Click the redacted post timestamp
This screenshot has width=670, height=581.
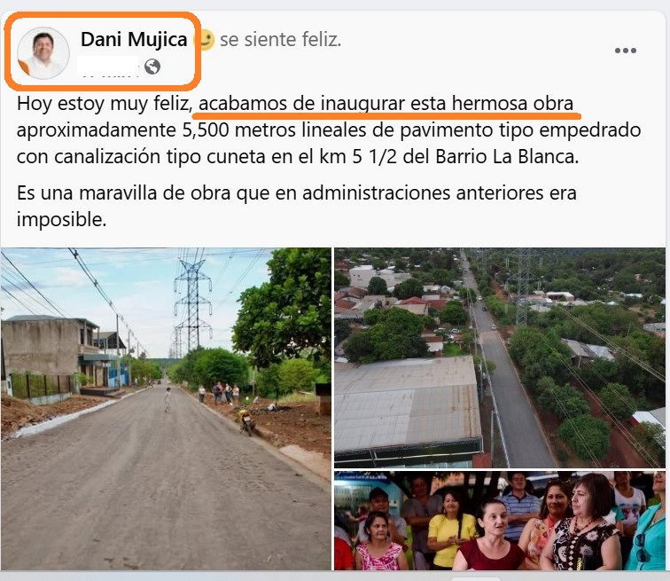click(x=108, y=67)
